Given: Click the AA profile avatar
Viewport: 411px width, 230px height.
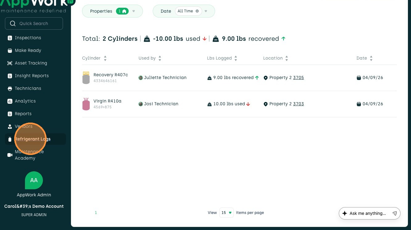Looking at the screenshot, I should 34,180.
